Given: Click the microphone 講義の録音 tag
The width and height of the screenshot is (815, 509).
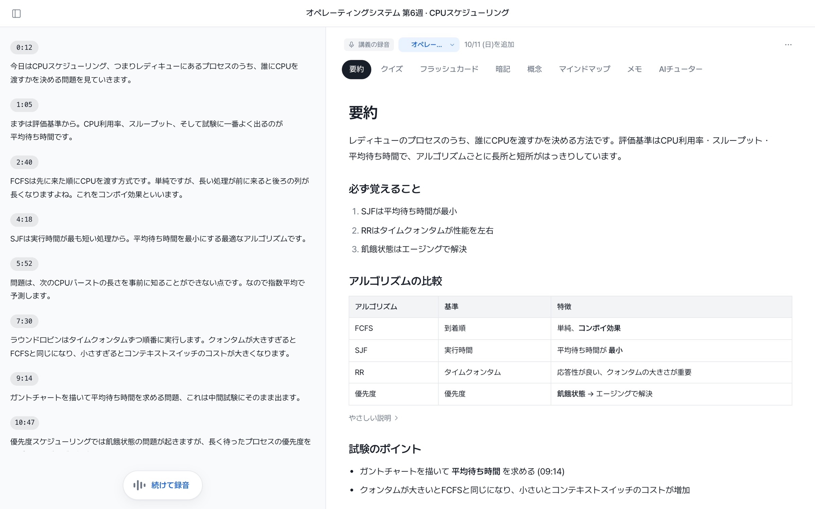Looking at the screenshot, I should [x=369, y=44].
